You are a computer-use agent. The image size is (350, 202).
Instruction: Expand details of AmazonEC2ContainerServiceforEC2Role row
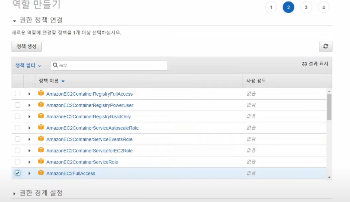point(29,151)
